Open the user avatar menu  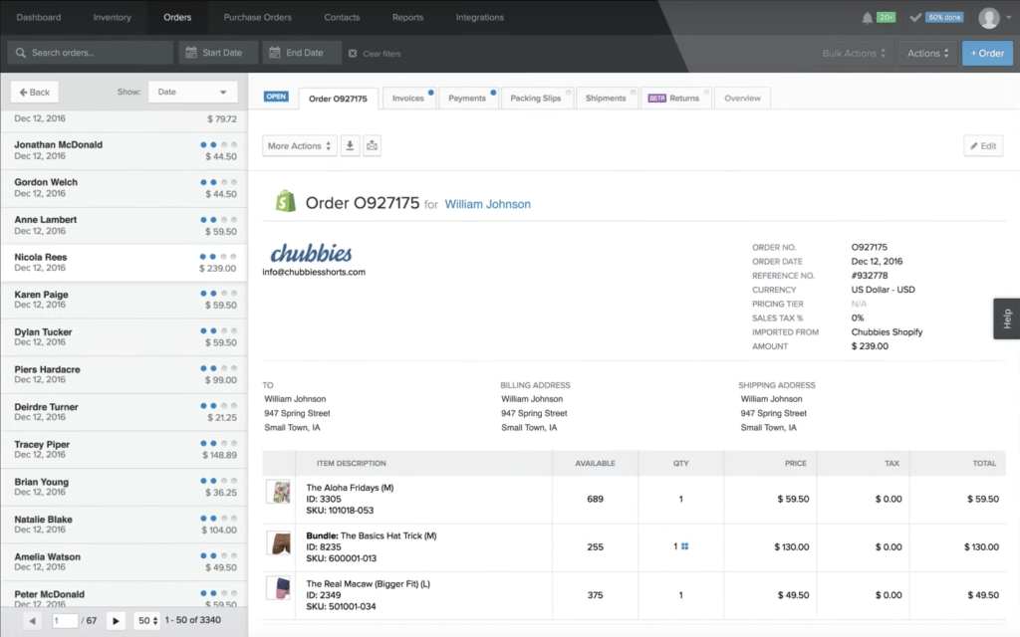click(x=989, y=18)
